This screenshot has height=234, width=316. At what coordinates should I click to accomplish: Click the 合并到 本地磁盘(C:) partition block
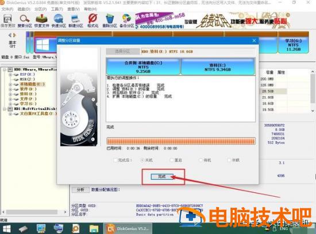tap(143, 66)
